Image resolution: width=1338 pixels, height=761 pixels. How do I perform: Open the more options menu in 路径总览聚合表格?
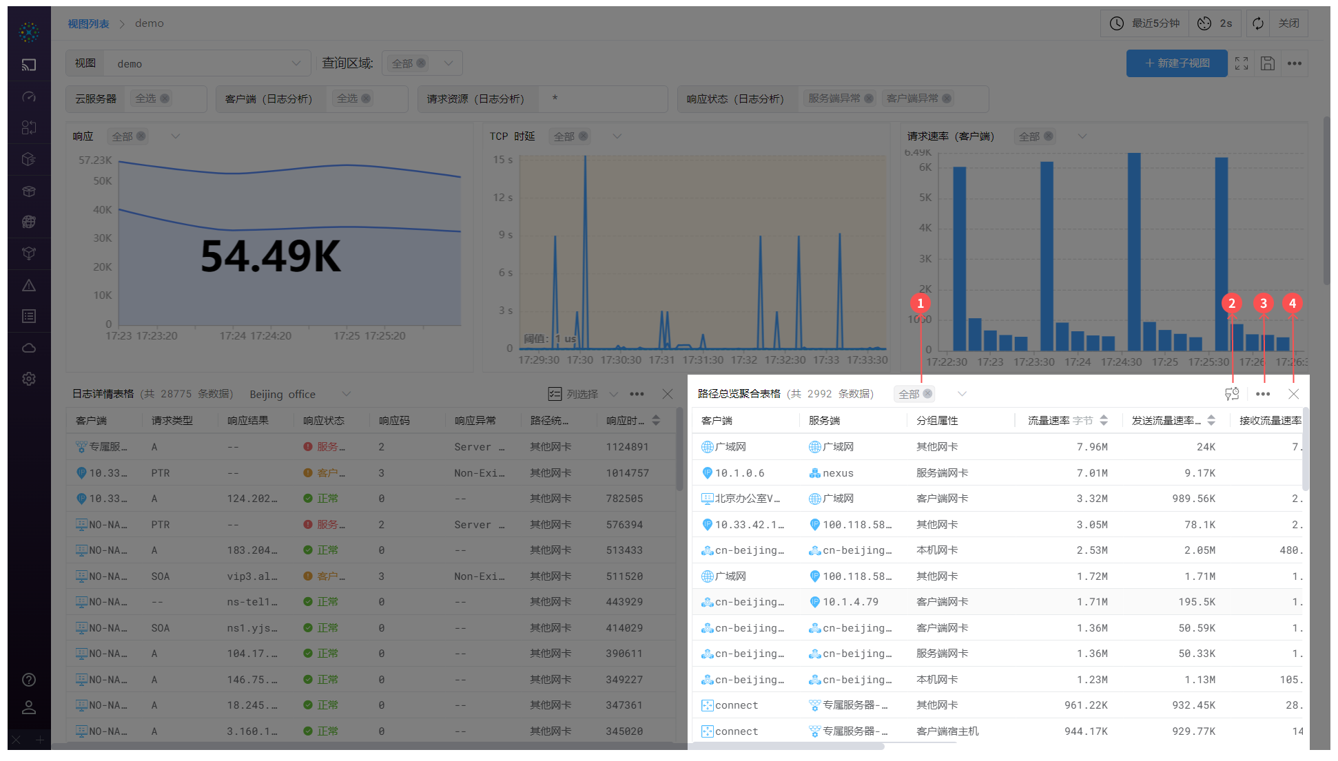click(x=1263, y=394)
